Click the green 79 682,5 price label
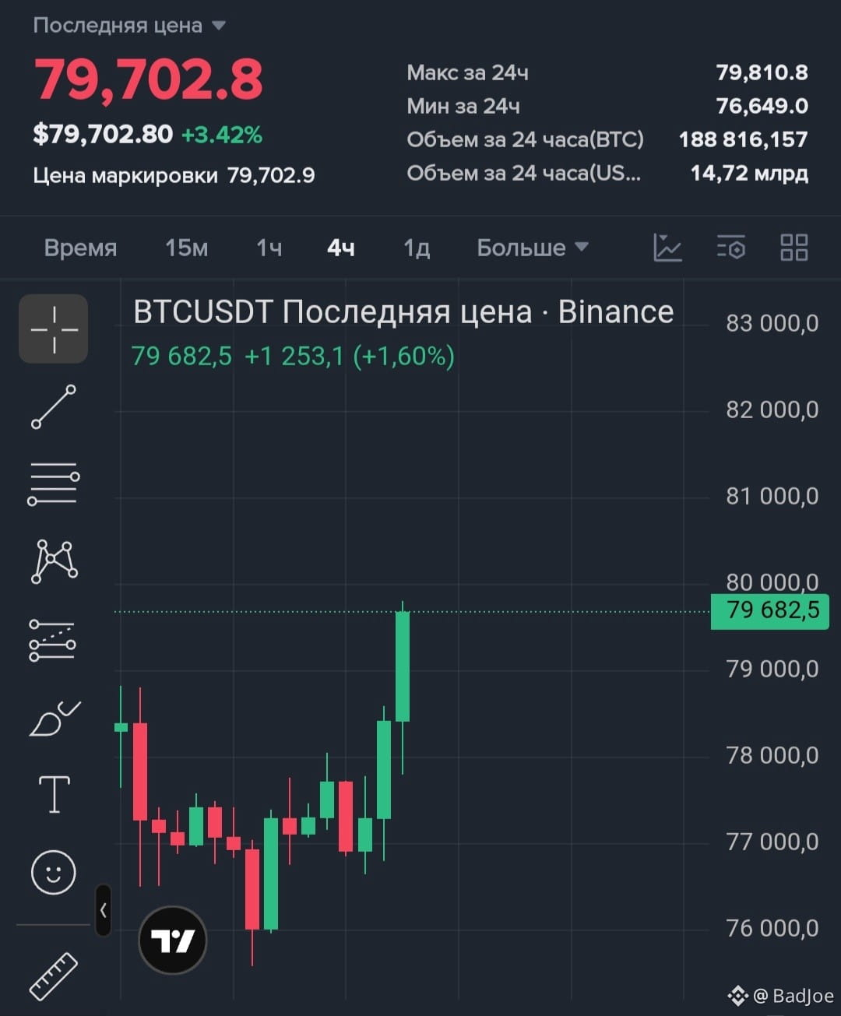Screen dimensions: 841x1016 770,610
